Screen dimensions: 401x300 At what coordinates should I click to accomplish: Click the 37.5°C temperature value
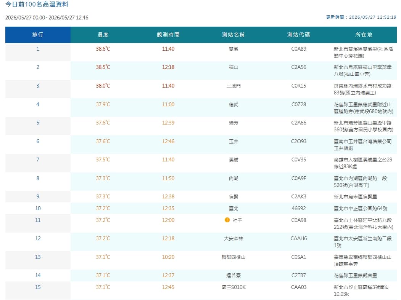coord(103,160)
